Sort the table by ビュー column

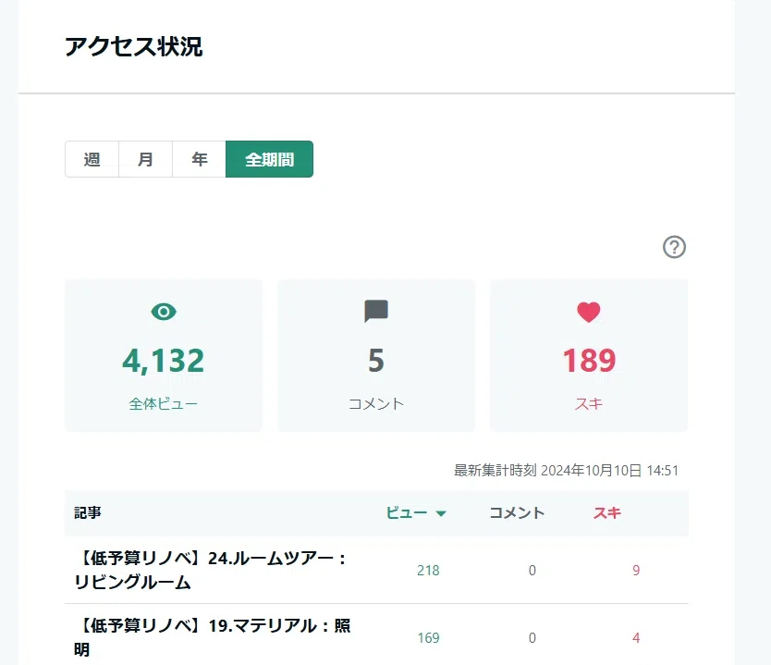coord(407,513)
